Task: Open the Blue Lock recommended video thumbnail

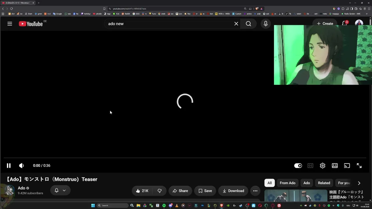Action: (296, 196)
